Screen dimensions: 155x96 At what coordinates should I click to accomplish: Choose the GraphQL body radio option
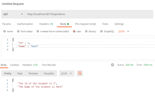pos(101,31)
